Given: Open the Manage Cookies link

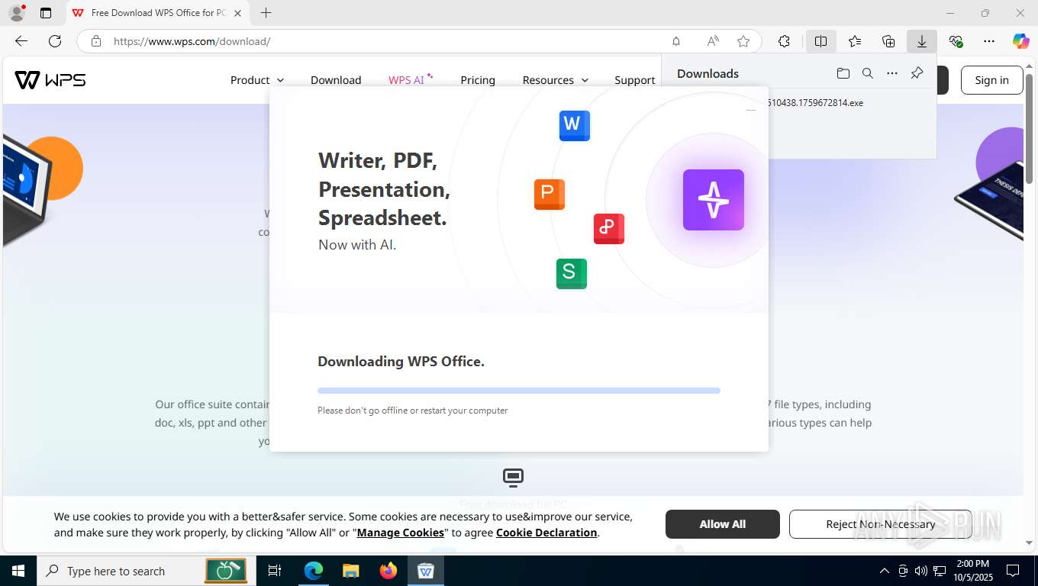Looking at the screenshot, I should [x=400, y=533].
